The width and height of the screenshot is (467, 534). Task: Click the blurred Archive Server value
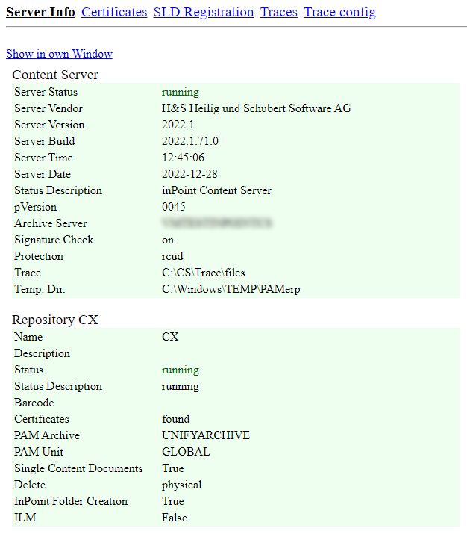pos(217,223)
